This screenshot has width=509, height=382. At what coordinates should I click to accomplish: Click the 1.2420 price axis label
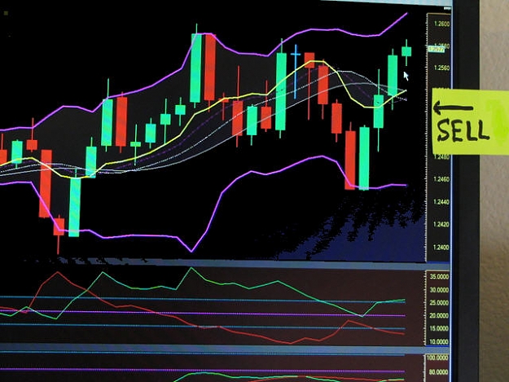(441, 225)
